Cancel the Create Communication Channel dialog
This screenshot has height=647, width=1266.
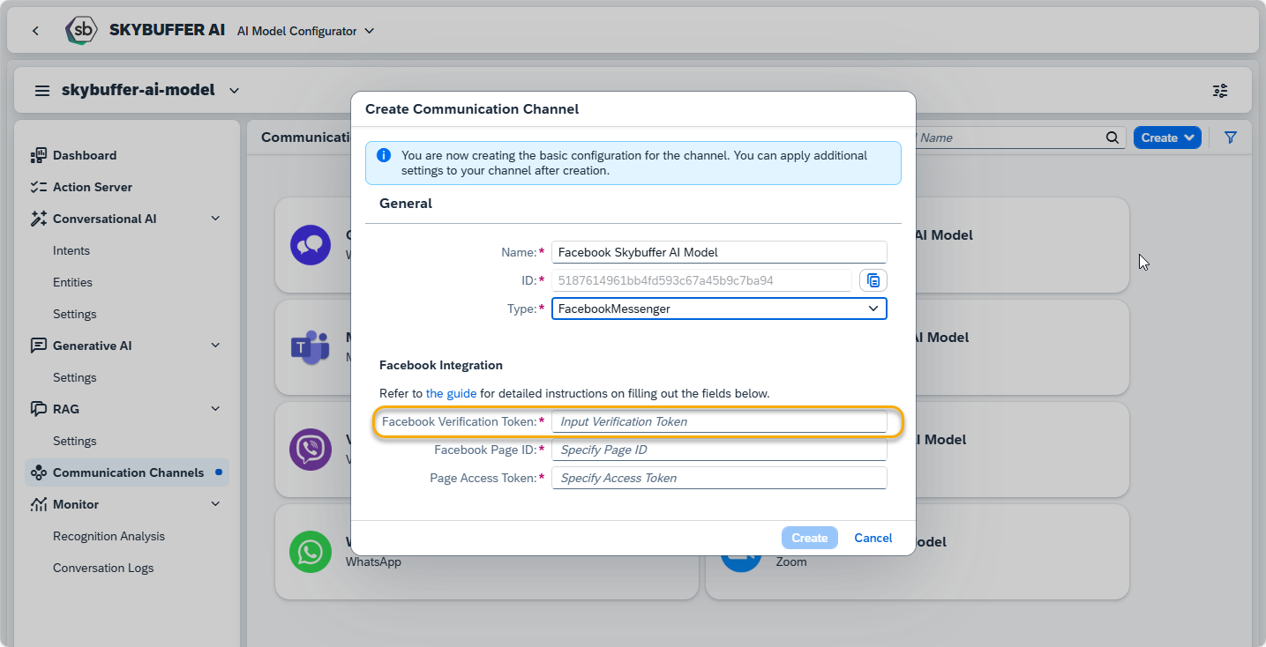pos(873,538)
